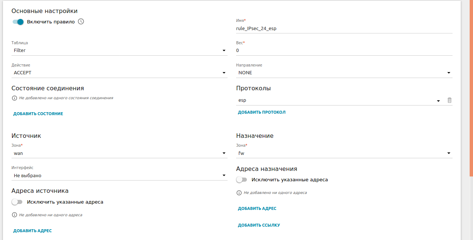Enable Исключить указанные адреса for source addresses
Screen dimensions: 473x240
[17, 202]
